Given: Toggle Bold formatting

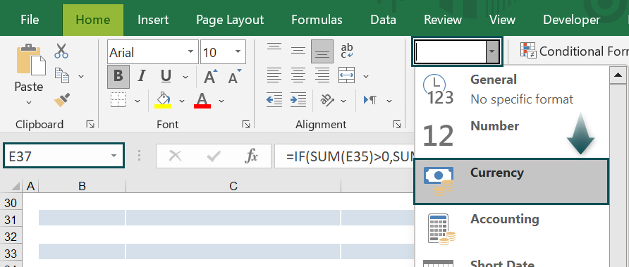Looking at the screenshot, I should 118,76.
